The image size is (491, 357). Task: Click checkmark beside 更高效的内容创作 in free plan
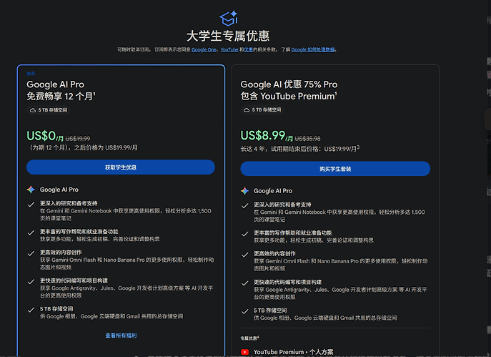click(x=31, y=253)
